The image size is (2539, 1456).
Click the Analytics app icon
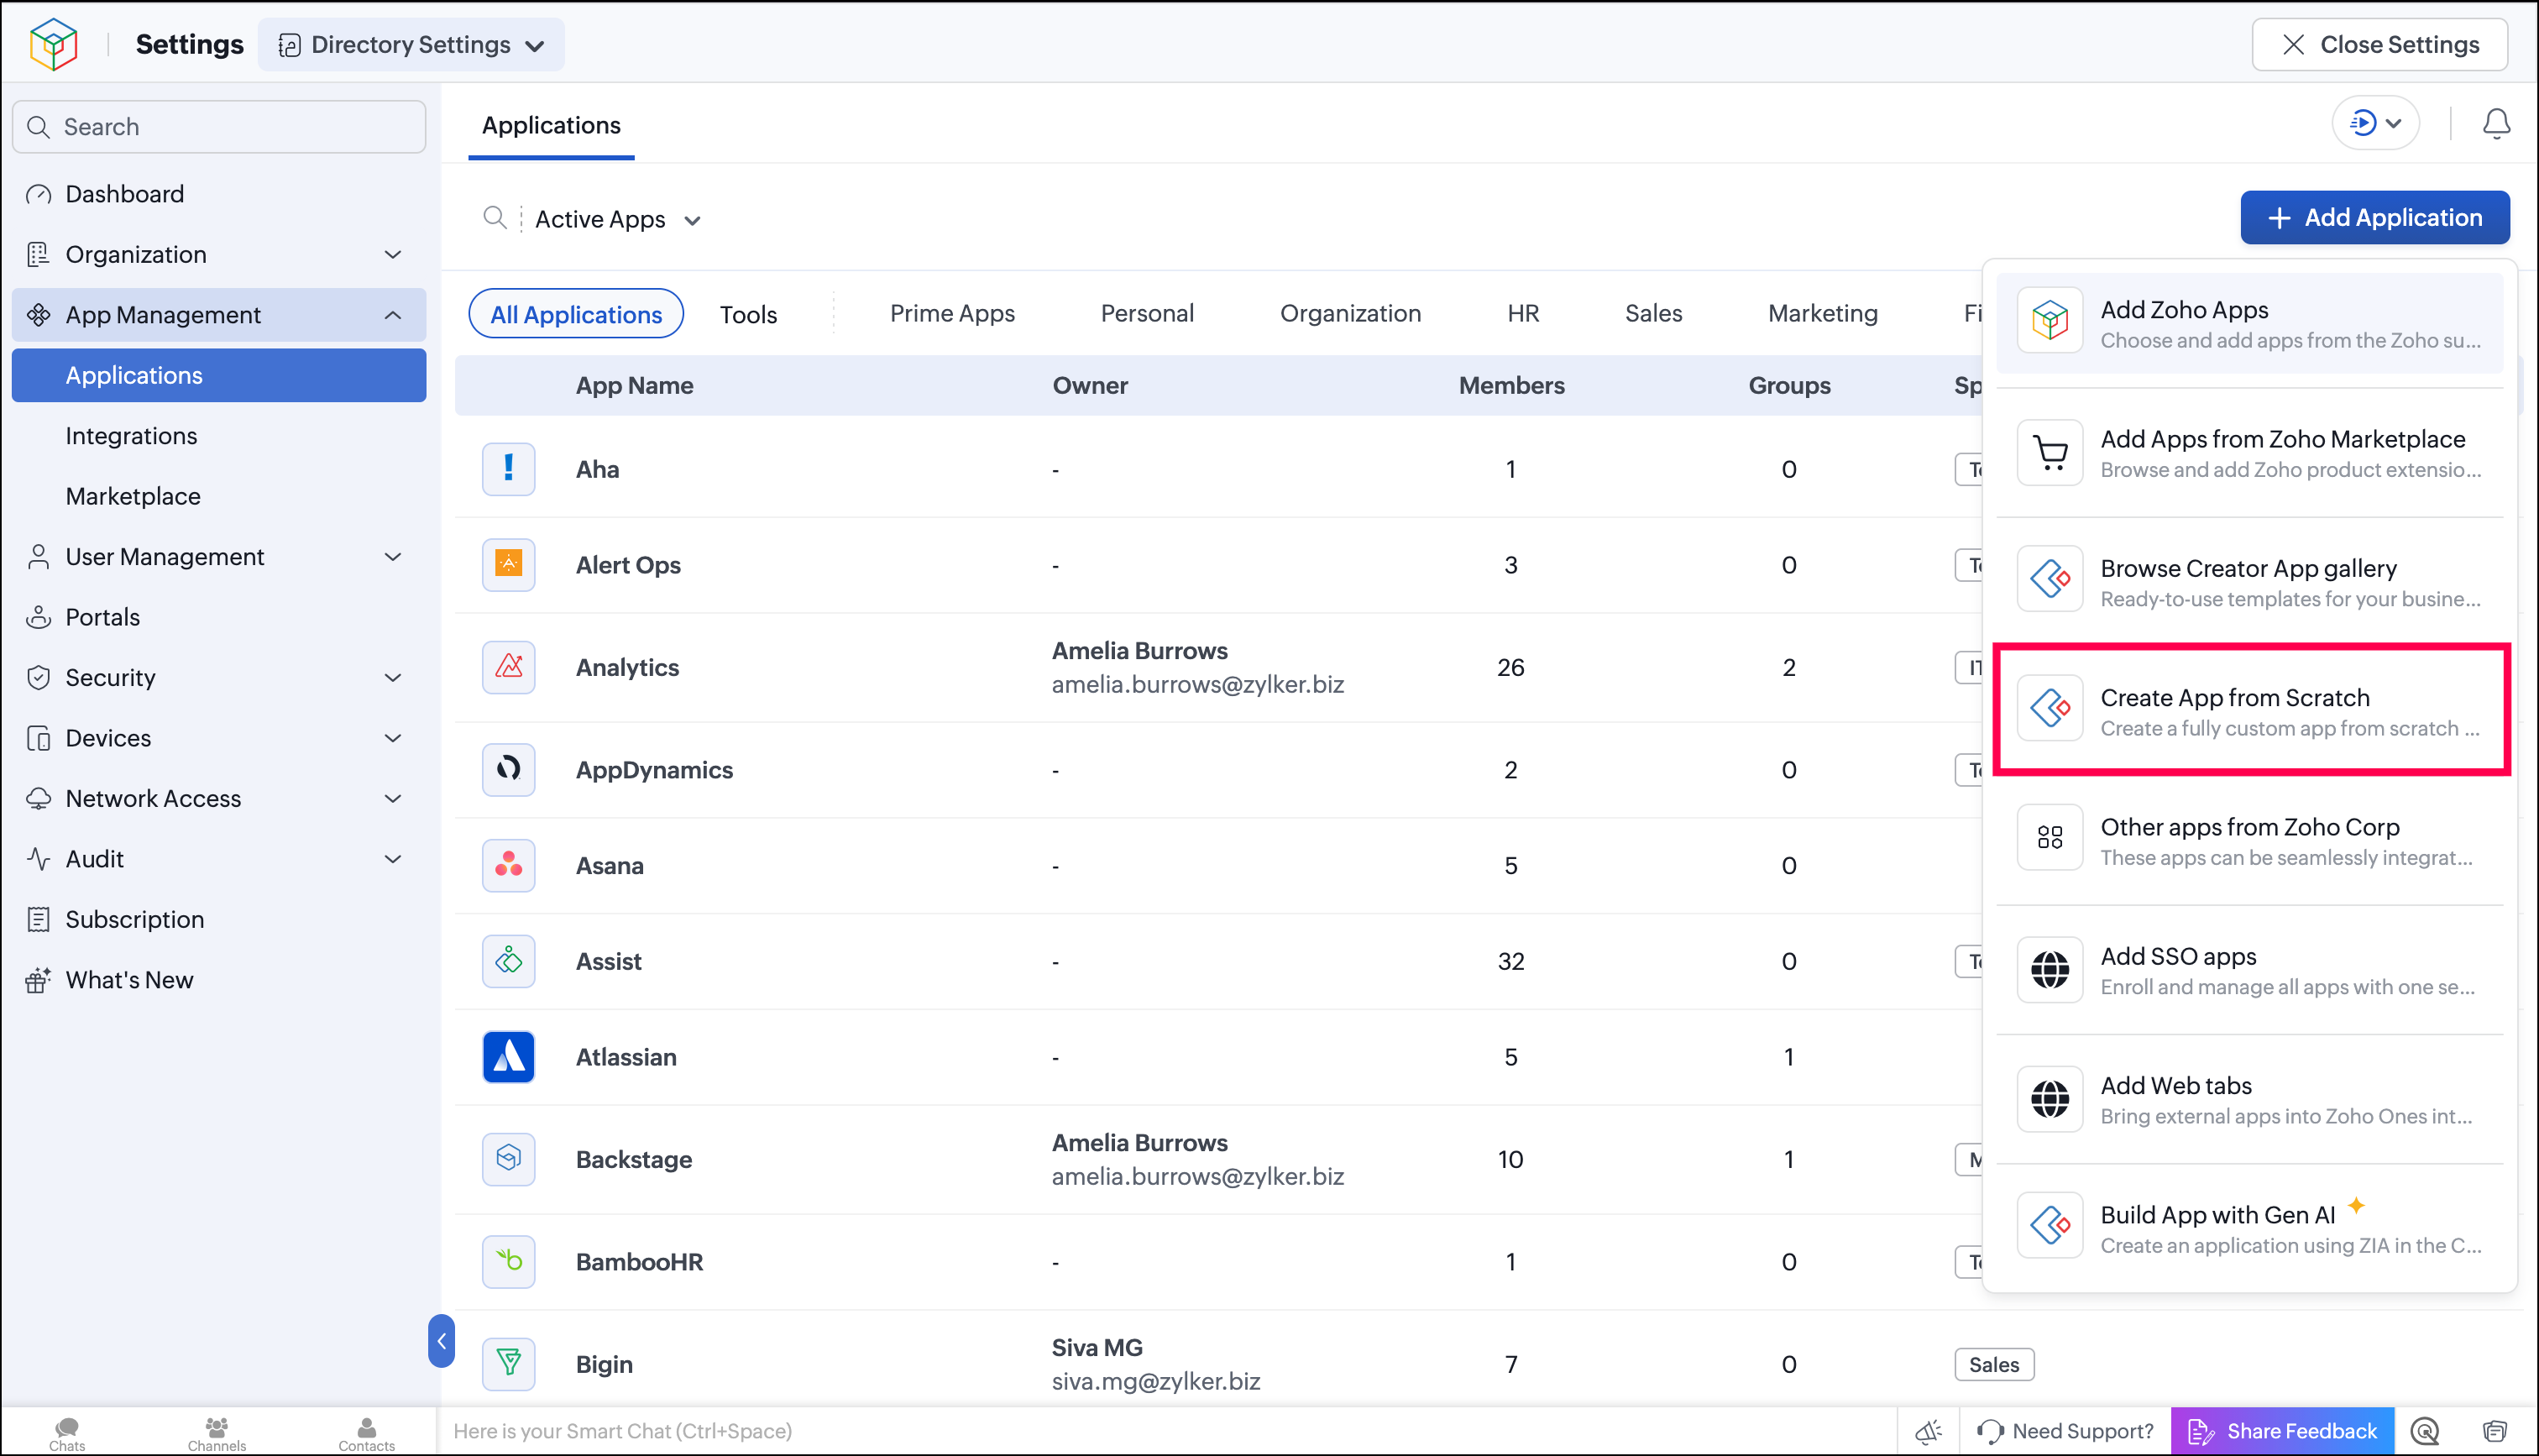pos(509,667)
